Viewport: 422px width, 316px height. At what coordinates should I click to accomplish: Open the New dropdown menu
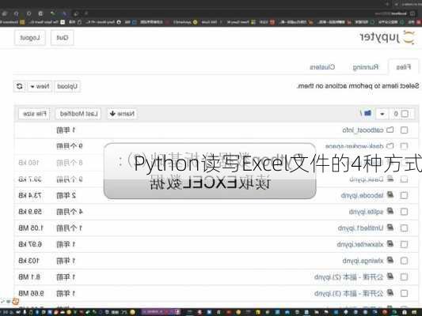[40, 86]
